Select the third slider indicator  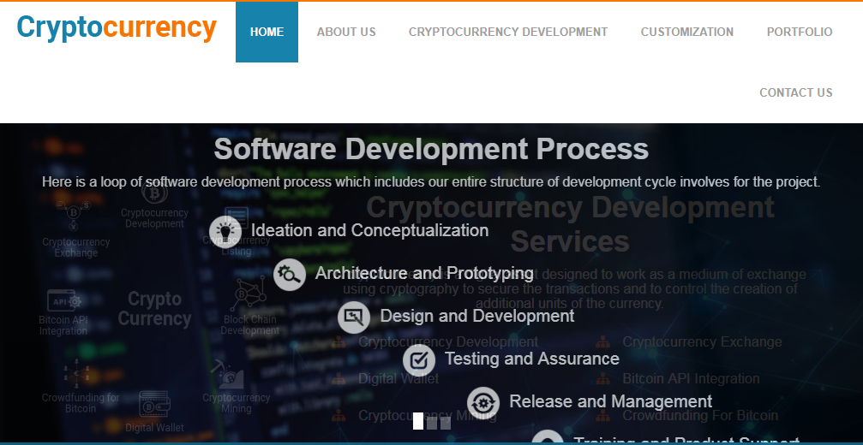tap(446, 423)
